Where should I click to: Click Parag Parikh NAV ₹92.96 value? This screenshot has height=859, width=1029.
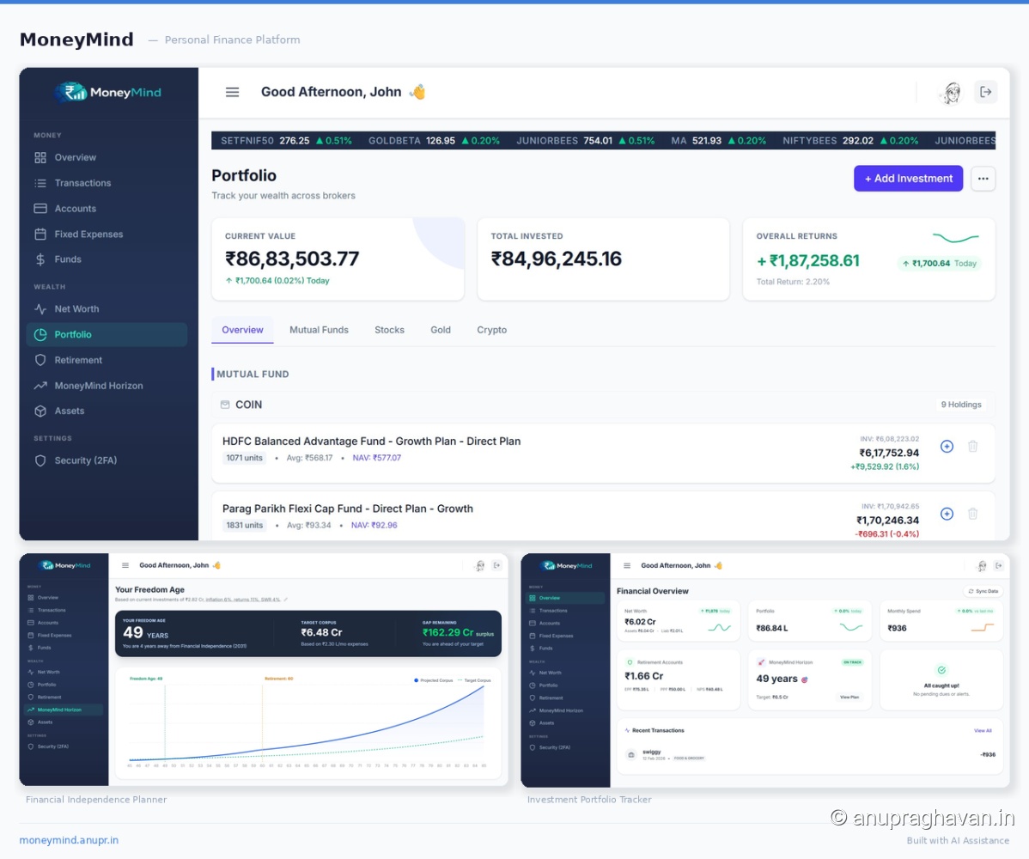point(374,526)
